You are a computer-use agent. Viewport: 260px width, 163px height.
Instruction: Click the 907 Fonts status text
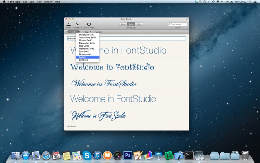[x=71, y=126]
